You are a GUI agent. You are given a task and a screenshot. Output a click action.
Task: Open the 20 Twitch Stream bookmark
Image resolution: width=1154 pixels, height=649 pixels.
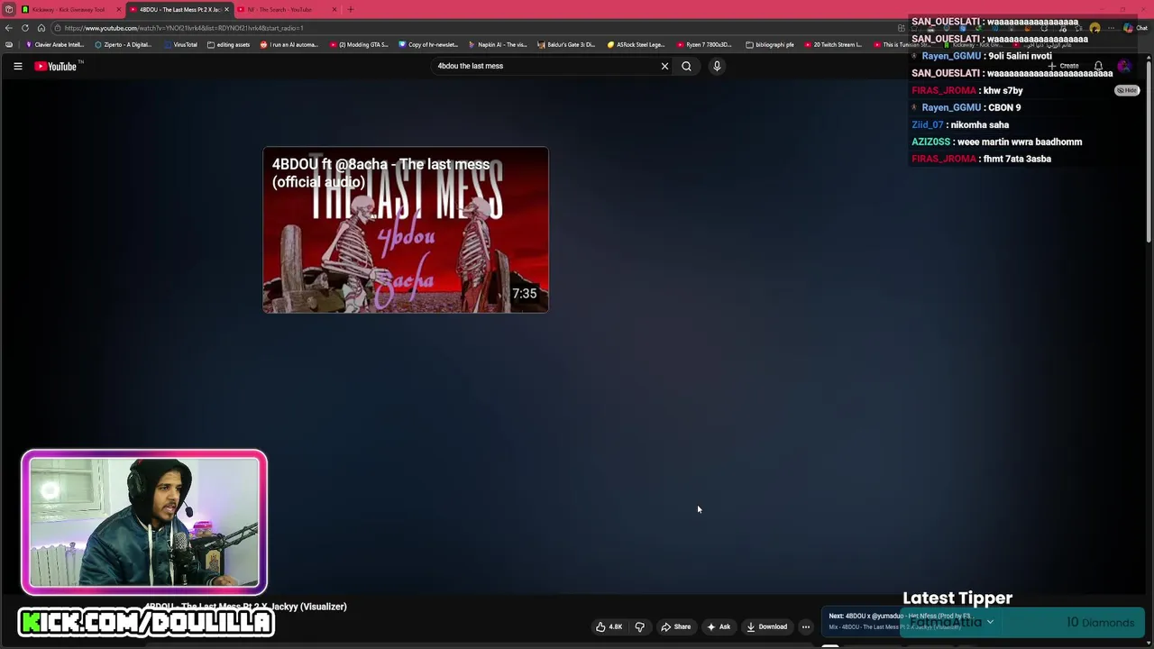(832, 44)
